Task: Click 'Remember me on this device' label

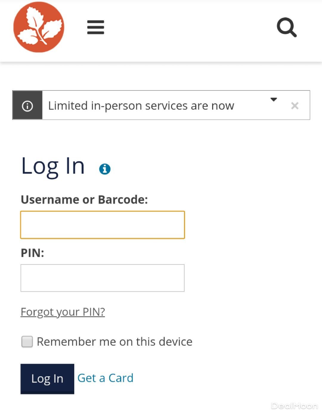Action: point(114,342)
